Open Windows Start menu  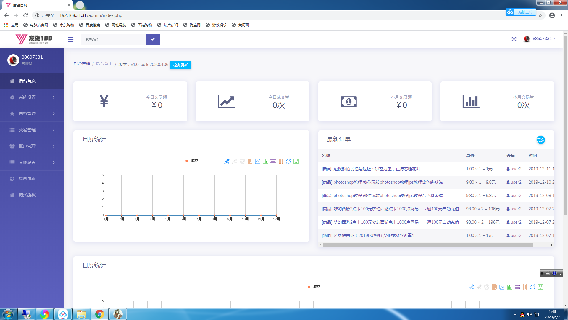click(x=8, y=314)
